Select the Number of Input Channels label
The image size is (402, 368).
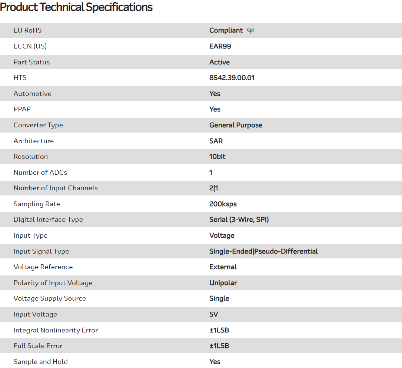click(56, 188)
